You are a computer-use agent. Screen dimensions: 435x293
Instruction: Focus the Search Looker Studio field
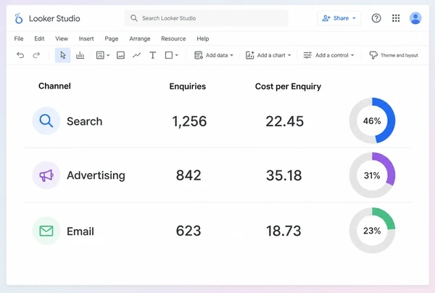(x=206, y=18)
